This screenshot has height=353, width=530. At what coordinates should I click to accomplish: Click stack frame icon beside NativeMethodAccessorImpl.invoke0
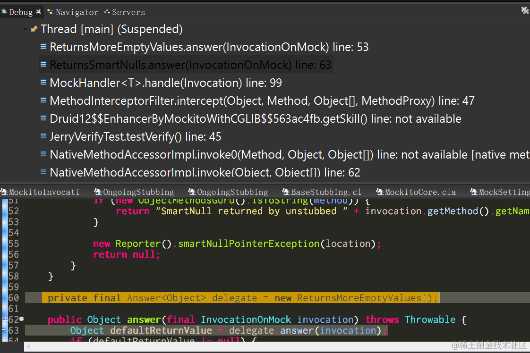(43, 154)
